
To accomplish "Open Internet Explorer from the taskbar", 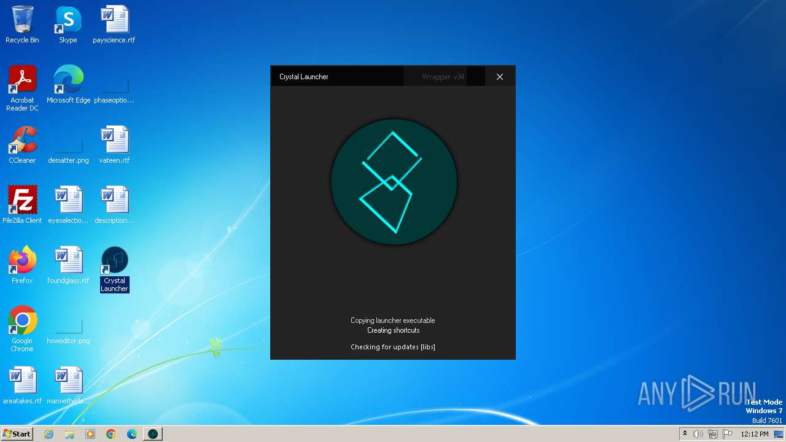I will tap(49, 434).
